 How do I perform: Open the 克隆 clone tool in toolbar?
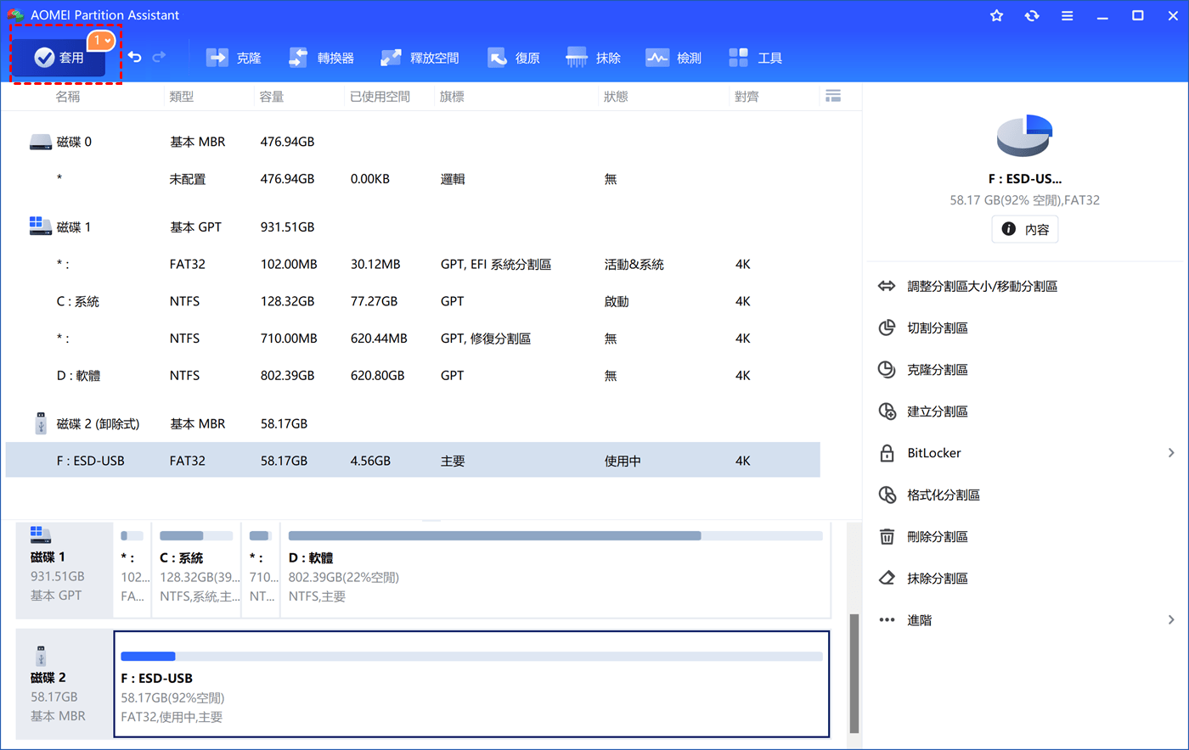tap(234, 58)
